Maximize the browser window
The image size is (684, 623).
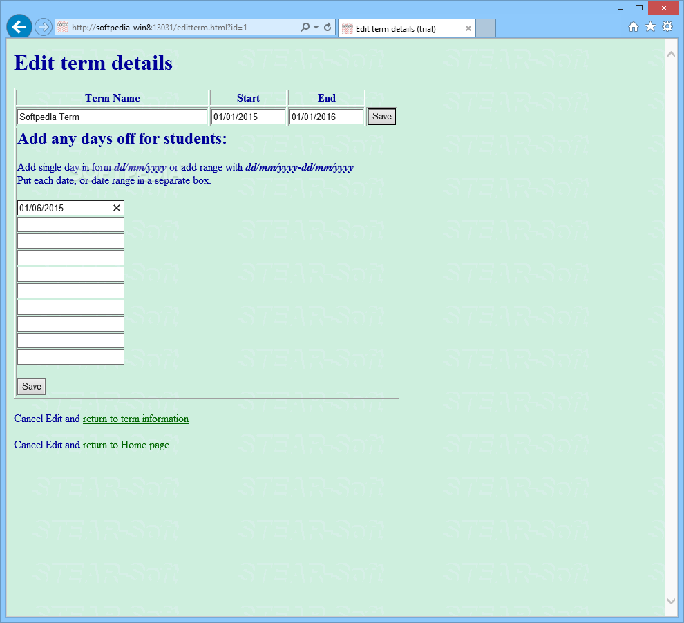(639, 8)
